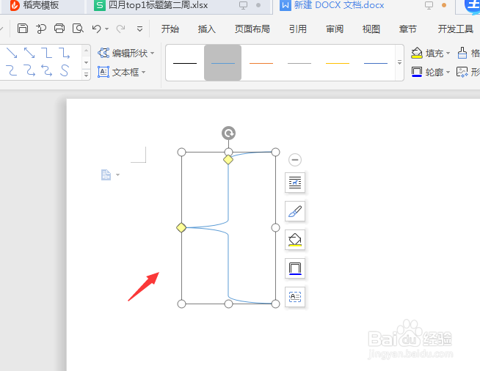Image resolution: width=480 pixels, height=371 pixels.
Task: Click the export to PDF icon
Action: (41, 29)
